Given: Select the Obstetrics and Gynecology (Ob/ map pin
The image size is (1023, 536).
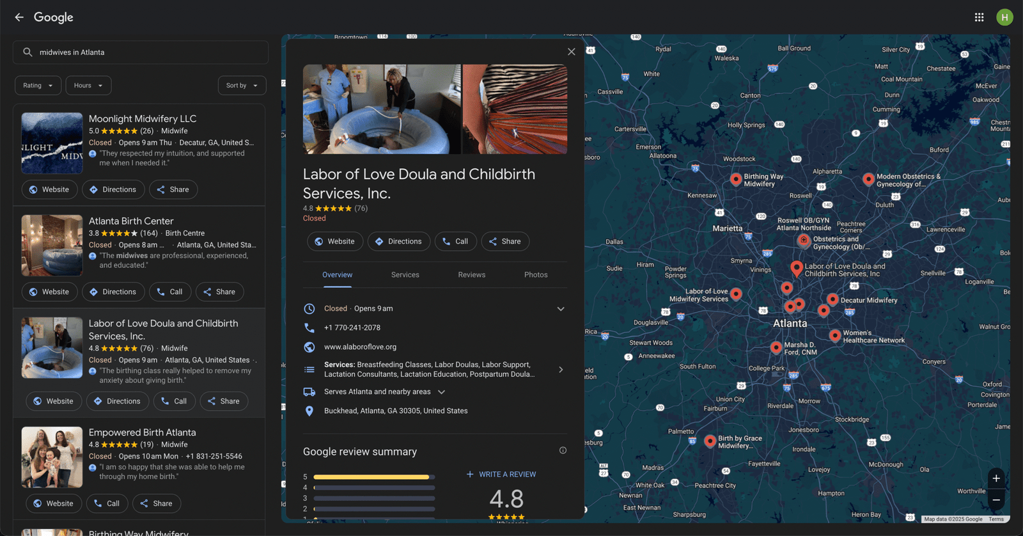Looking at the screenshot, I should pyautogui.click(x=804, y=240).
